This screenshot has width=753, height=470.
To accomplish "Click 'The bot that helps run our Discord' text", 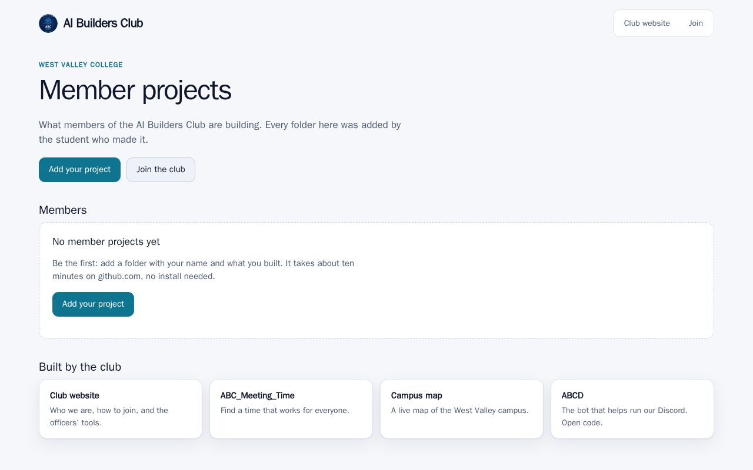I will pyautogui.click(x=625, y=417).
